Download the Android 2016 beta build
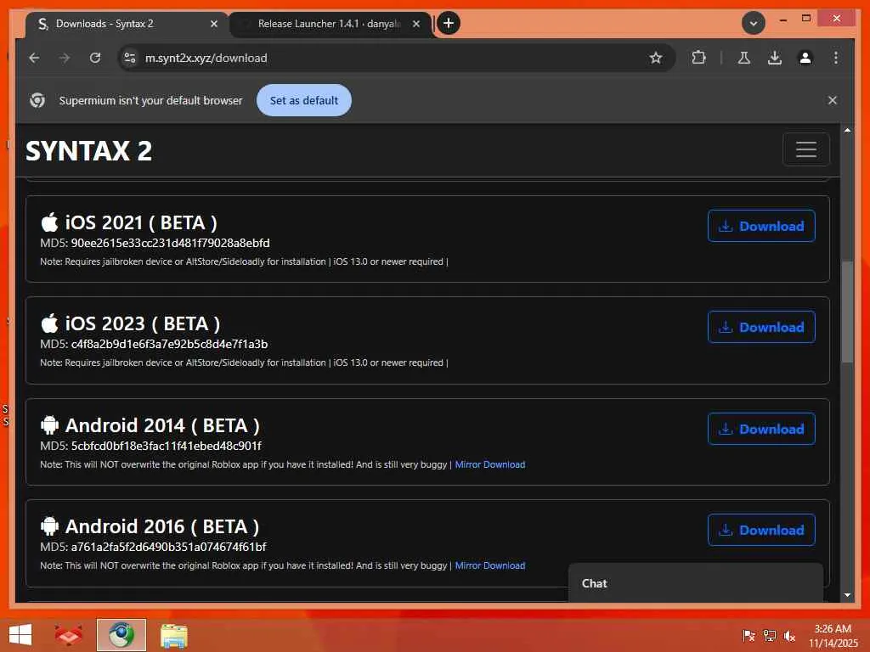Image resolution: width=870 pixels, height=652 pixels. (761, 530)
